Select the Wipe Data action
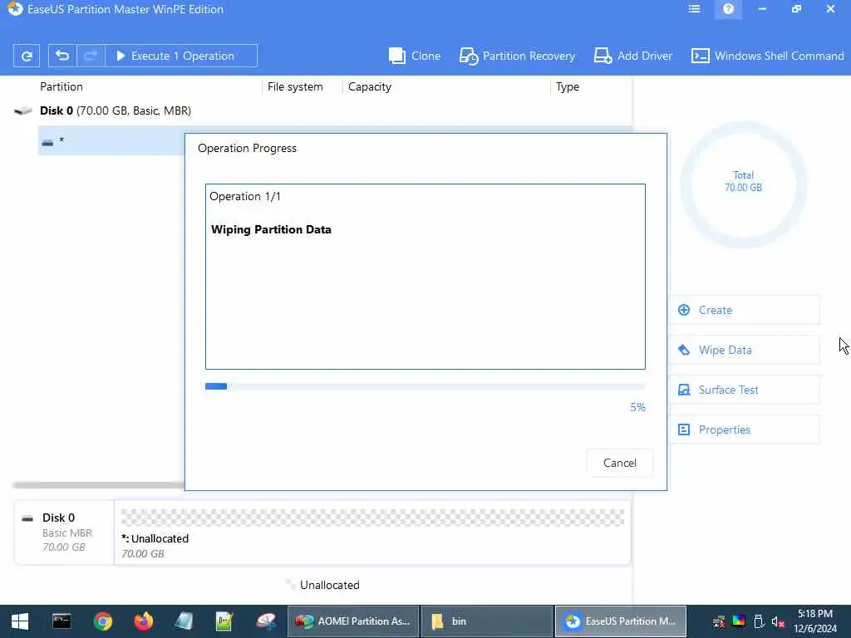Viewport: 851px width, 638px height. (x=744, y=350)
